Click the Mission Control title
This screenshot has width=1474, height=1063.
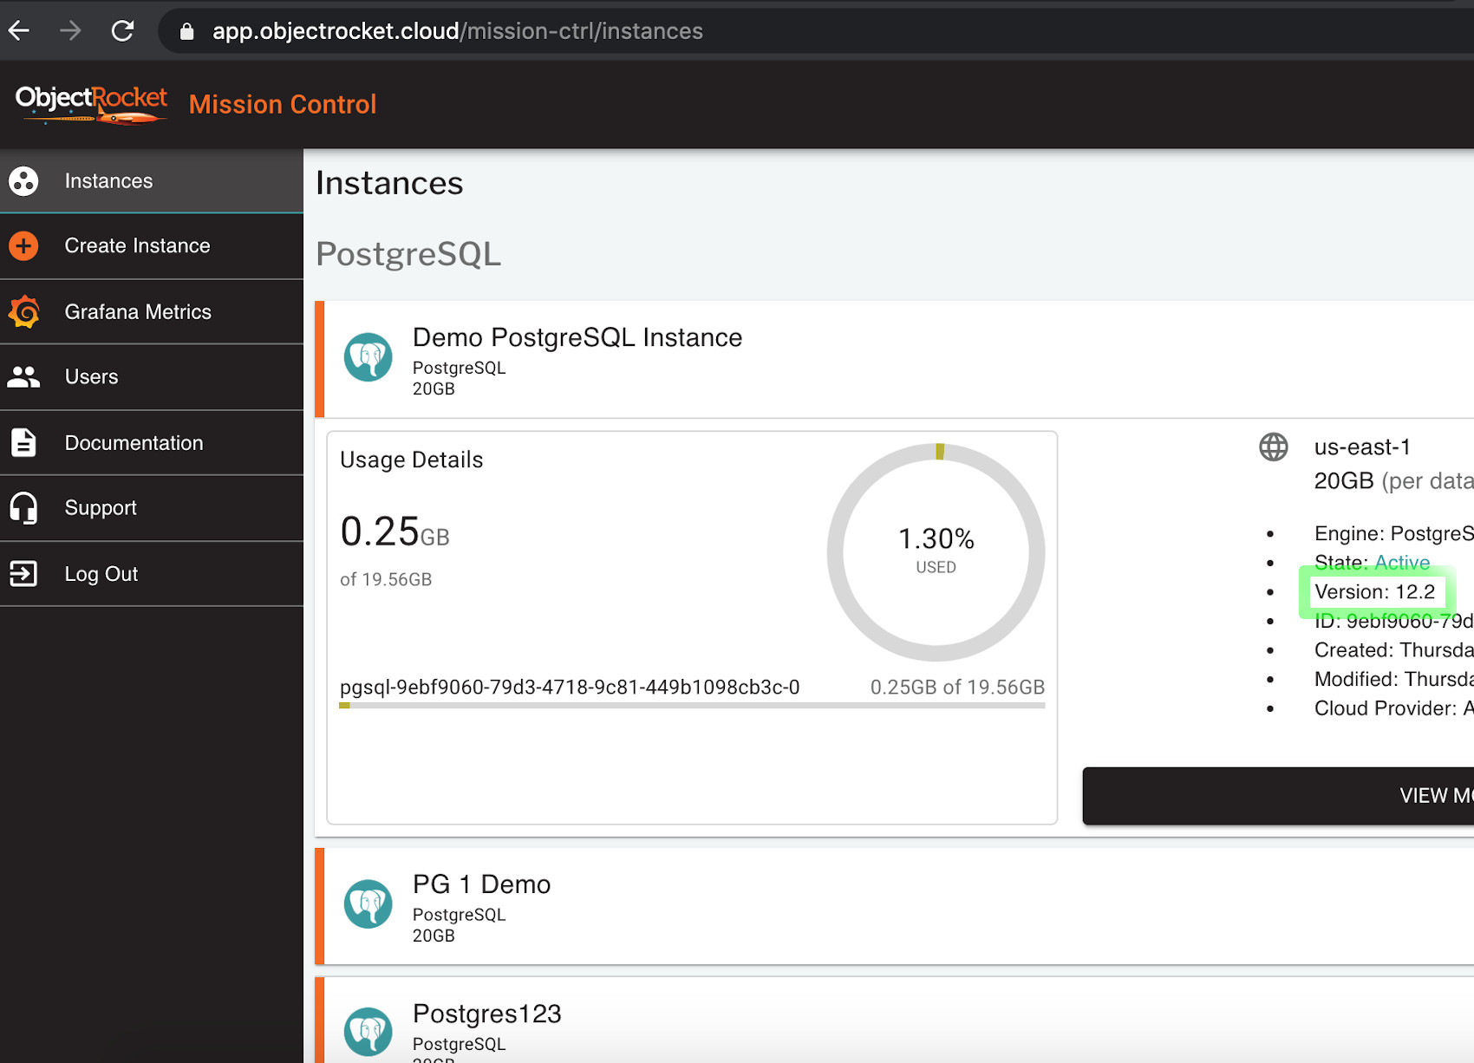pos(283,104)
